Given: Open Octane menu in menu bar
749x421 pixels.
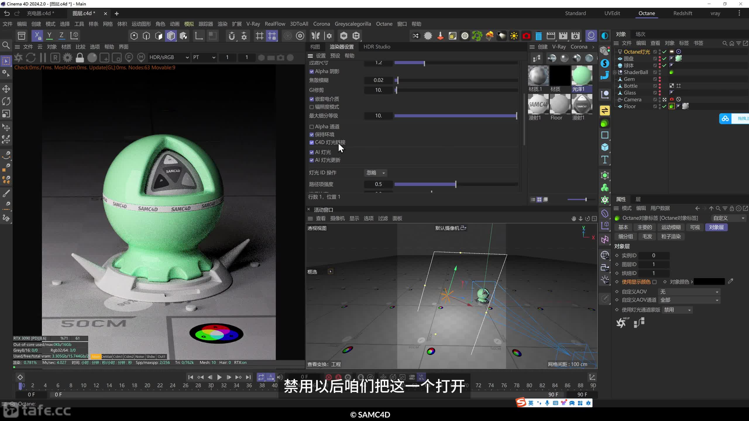Looking at the screenshot, I should (384, 24).
